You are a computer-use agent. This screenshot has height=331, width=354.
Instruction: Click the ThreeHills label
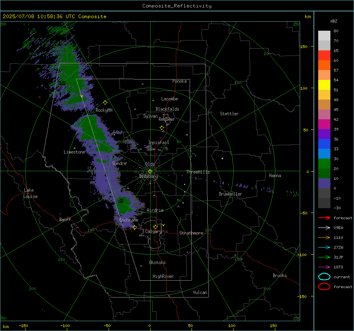point(198,172)
